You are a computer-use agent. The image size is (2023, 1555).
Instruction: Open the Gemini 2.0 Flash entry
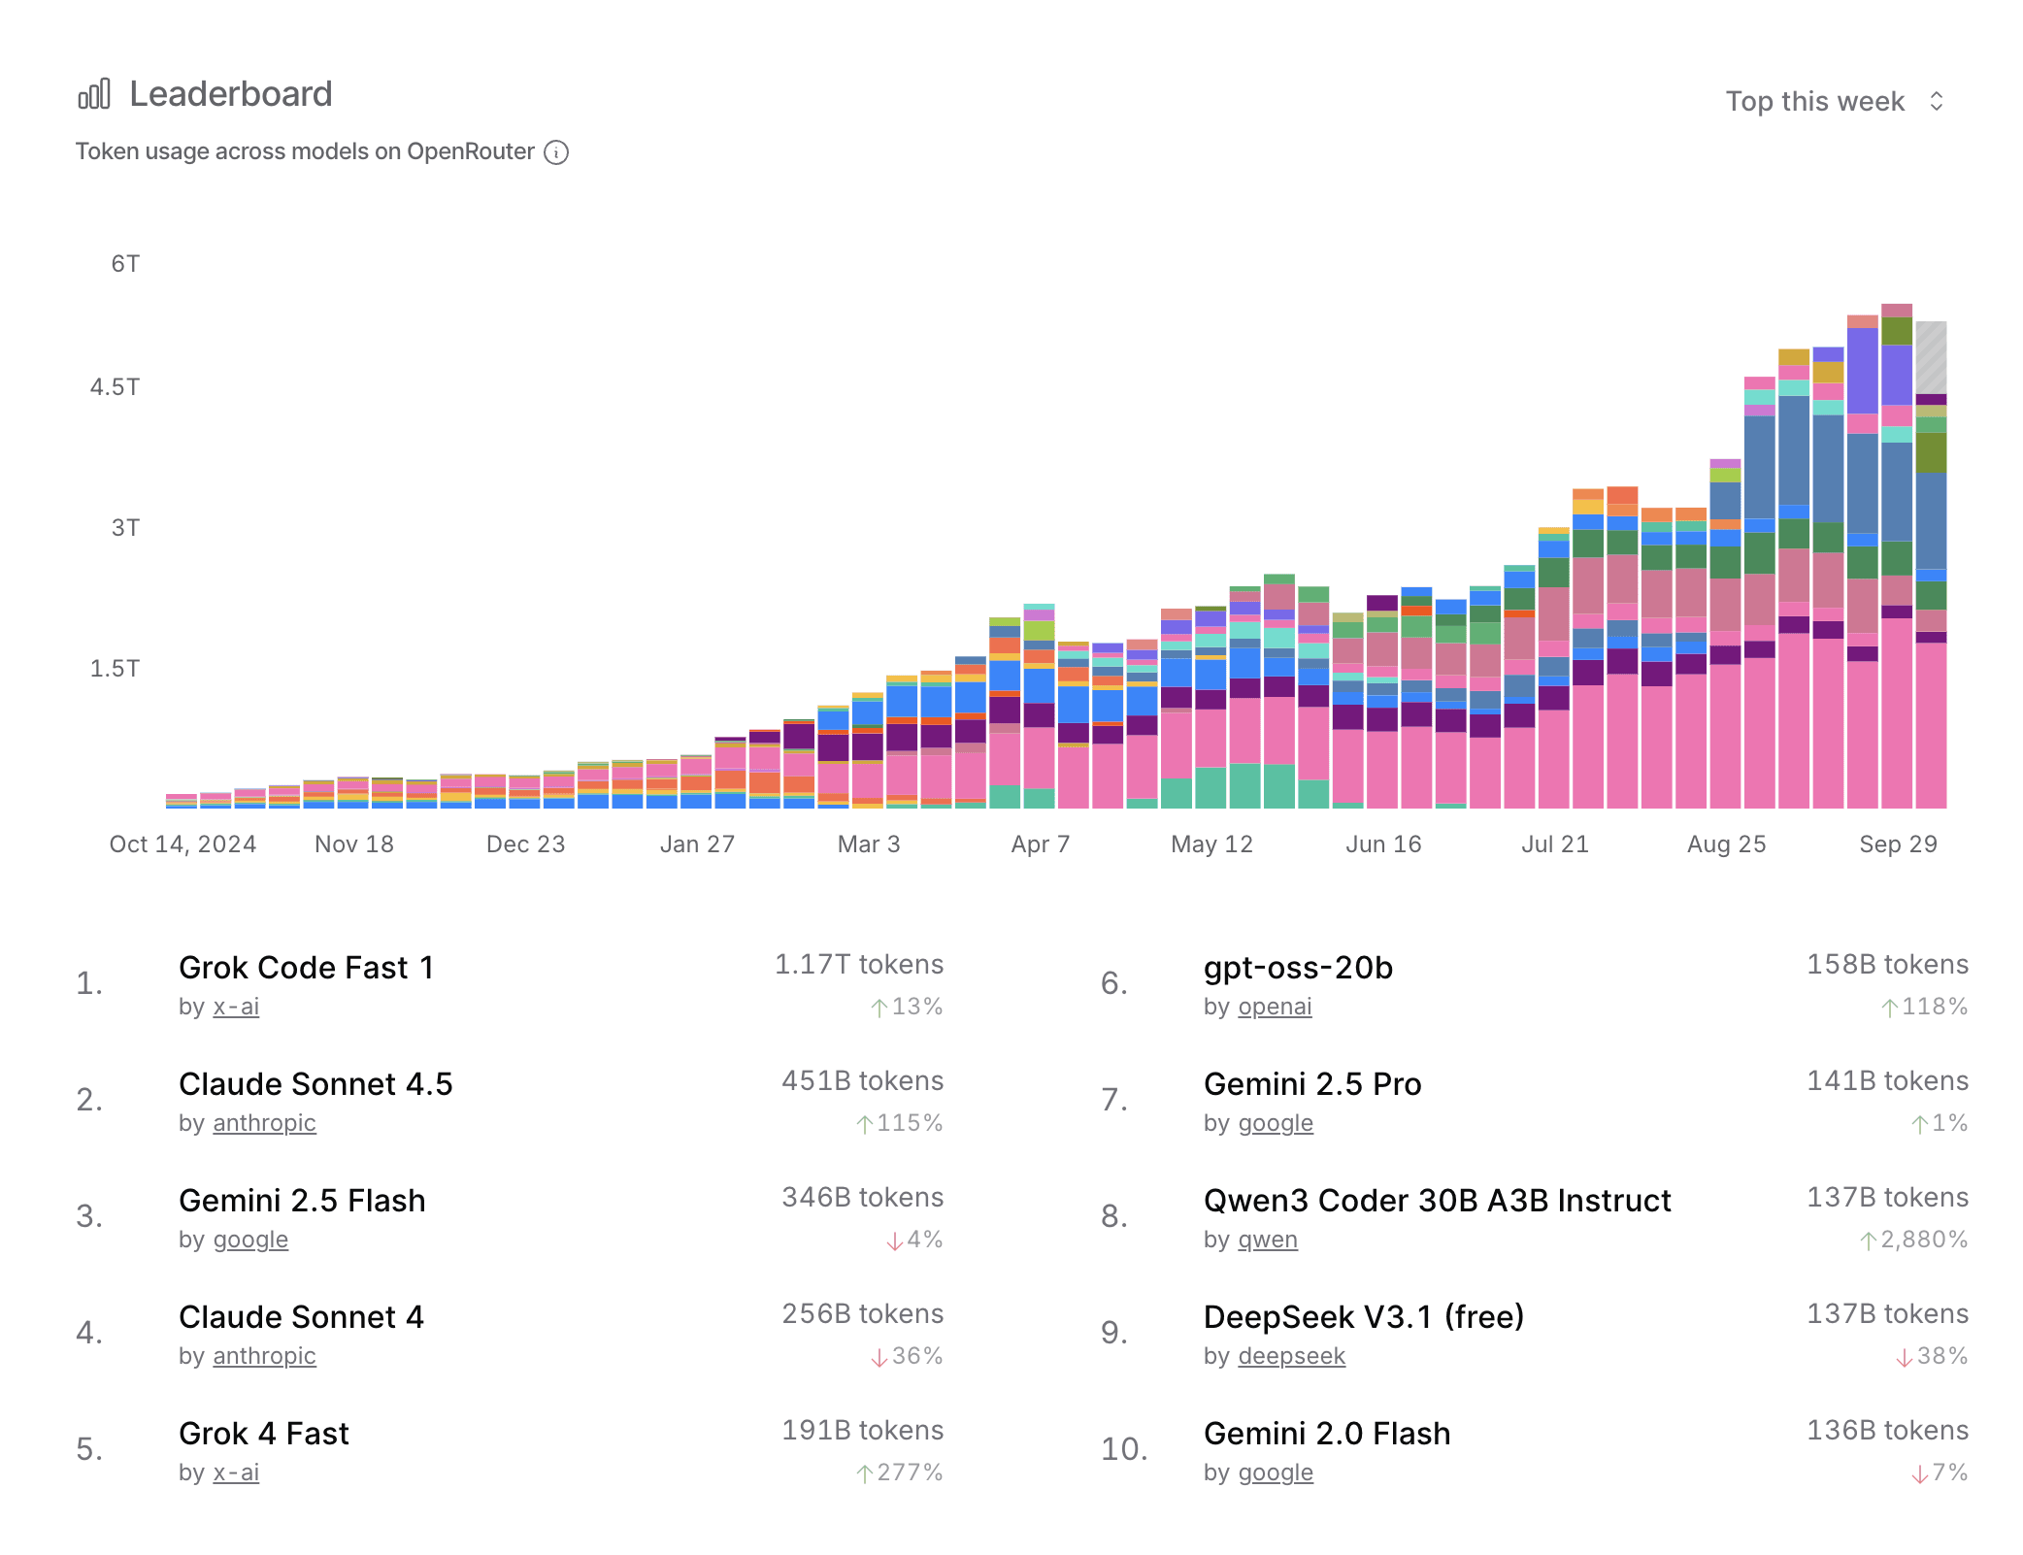click(1326, 1434)
